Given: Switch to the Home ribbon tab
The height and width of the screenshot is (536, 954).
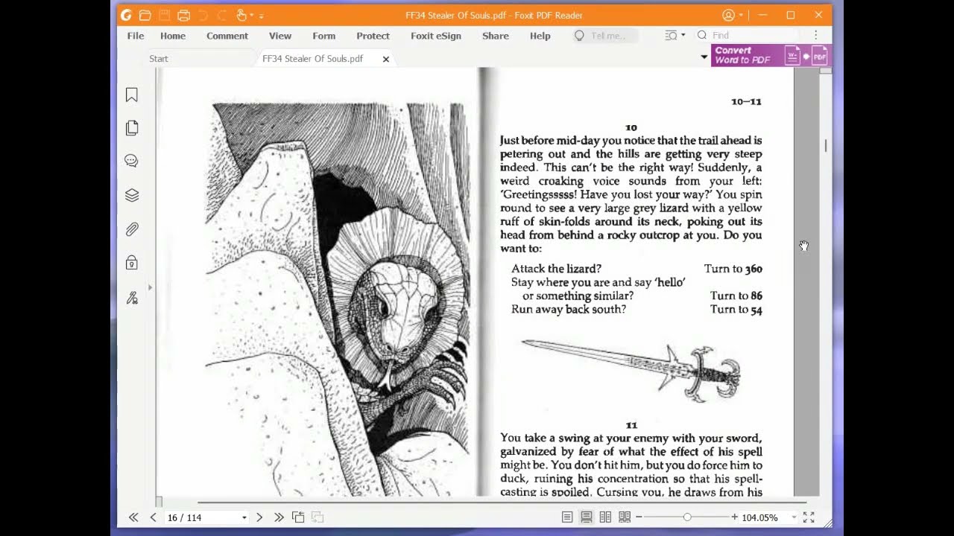Looking at the screenshot, I should (173, 36).
